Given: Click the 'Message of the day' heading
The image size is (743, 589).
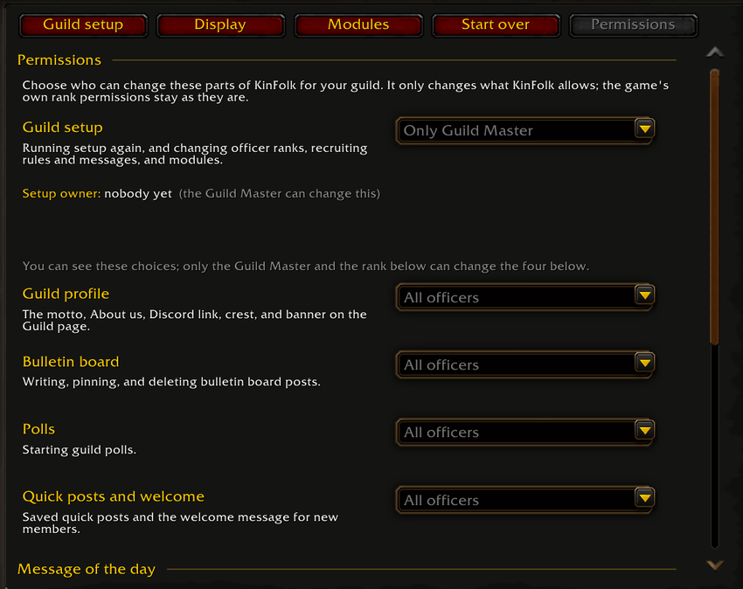Looking at the screenshot, I should click(x=87, y=569).
